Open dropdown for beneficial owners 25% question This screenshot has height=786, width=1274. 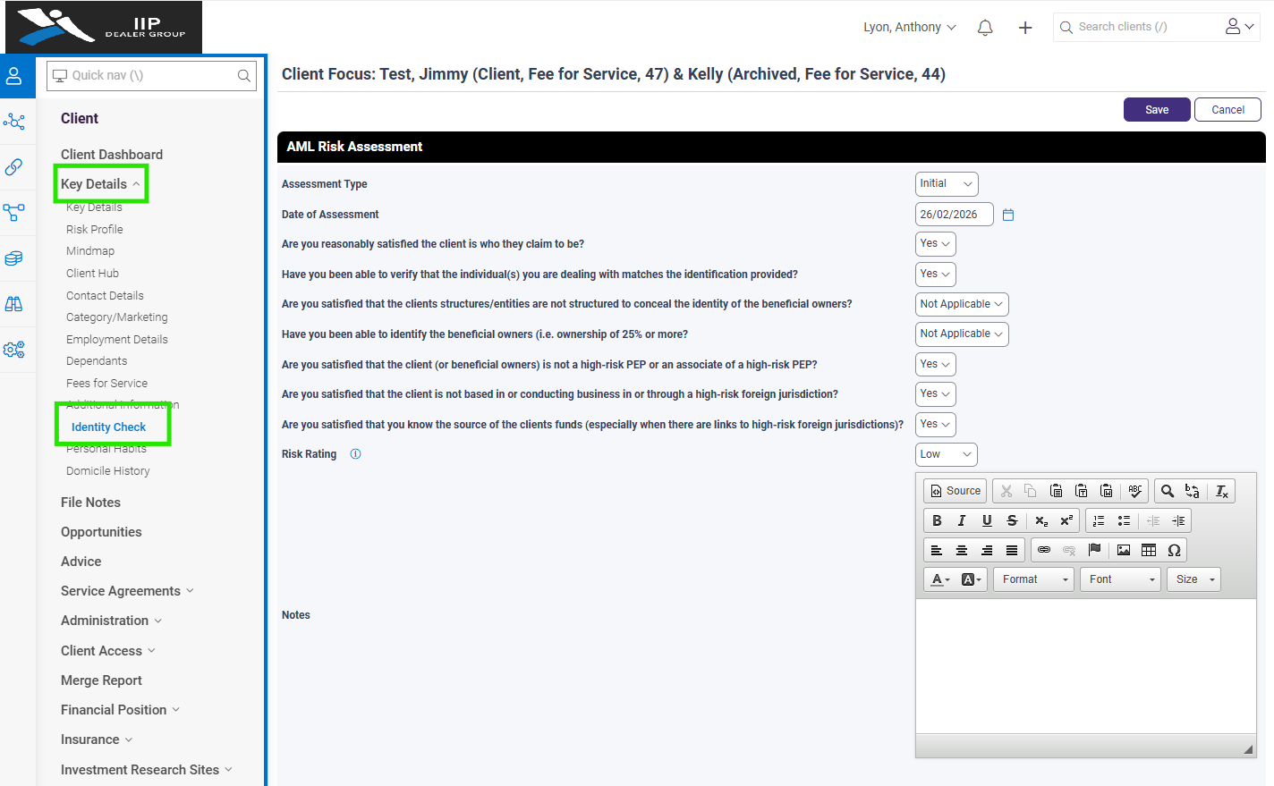pyautogui.click(x=962, y=334)
